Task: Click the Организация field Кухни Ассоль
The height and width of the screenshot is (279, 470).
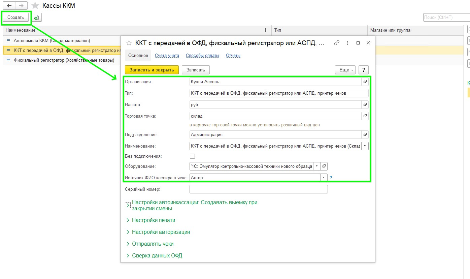Action: (x=275, y=82)
